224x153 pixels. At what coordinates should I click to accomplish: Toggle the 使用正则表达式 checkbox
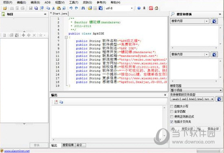(x=172, y=117)
